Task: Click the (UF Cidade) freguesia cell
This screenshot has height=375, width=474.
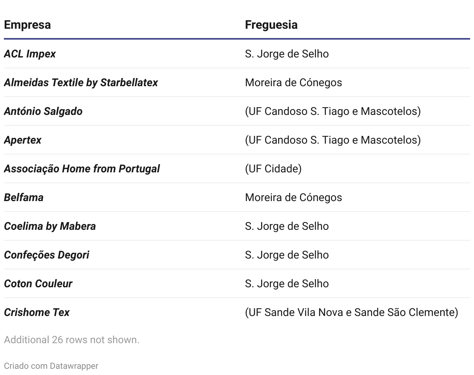Action: tap(273, 168)
